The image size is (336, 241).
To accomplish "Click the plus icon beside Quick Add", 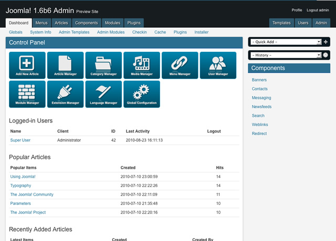I will [325, 42].
